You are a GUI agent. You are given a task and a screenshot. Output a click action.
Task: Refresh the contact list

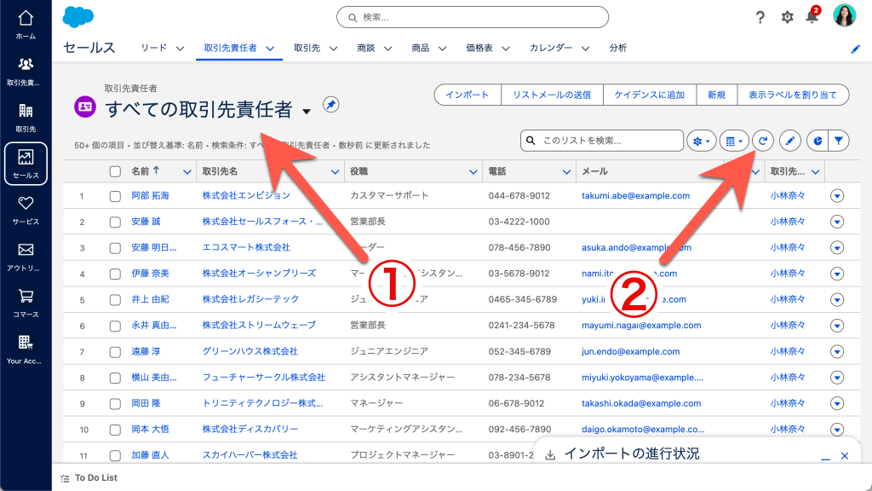pos(763,141)
